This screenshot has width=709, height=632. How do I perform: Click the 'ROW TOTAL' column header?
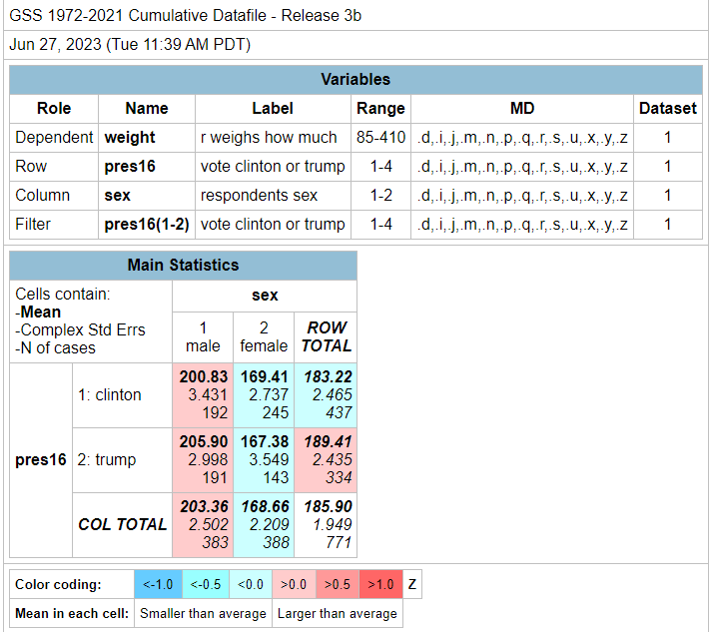pyautogui.click(x=326, y=337)
